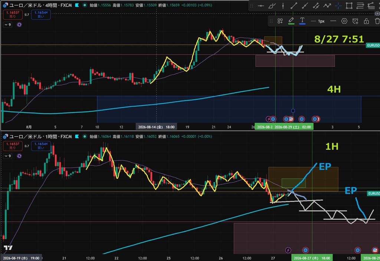The width and height of the screenshot is (380, 261).
Task: Expand the 9 indicators legend on 1-hour chart
Action: point(8,156)
